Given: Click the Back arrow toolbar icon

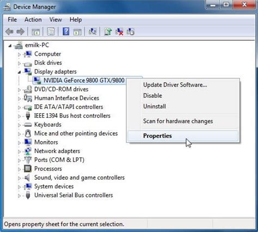Looking at the screenshot, I should click(9, 32).
